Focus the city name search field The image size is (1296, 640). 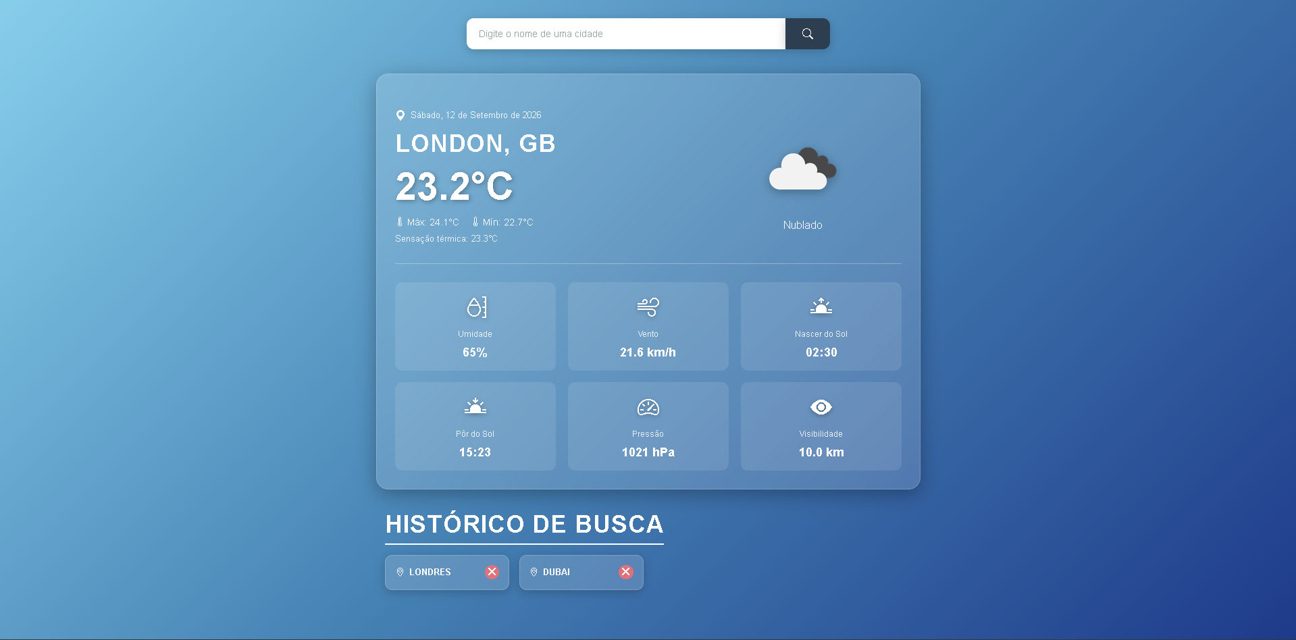coord(626,34)
